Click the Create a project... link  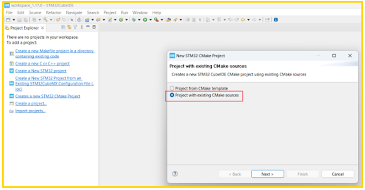(x=31, y=103)
